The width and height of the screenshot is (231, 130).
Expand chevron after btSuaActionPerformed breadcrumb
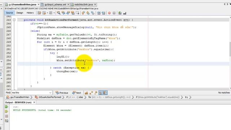coord(64,97)
